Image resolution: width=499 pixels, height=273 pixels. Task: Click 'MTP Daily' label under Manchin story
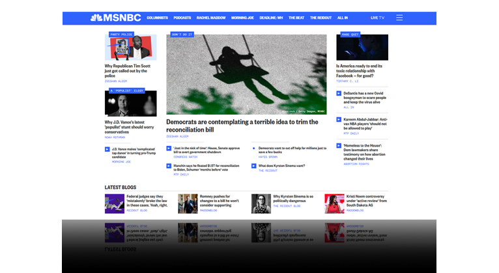181,175
